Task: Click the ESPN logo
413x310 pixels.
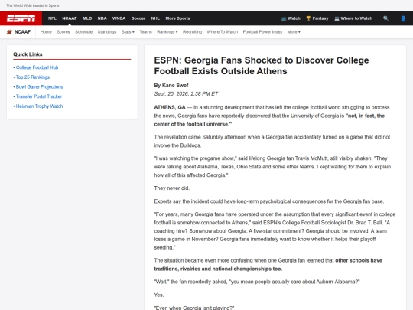Action: (x=21, y=18)
